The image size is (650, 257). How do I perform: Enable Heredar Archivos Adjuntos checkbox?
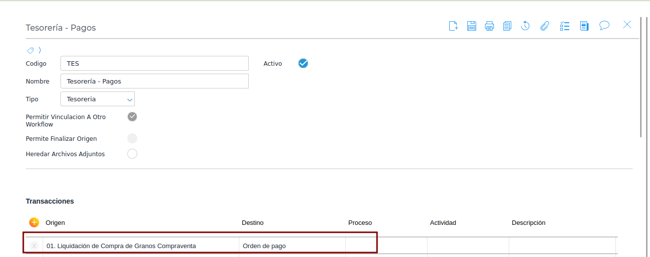point(132,154)
